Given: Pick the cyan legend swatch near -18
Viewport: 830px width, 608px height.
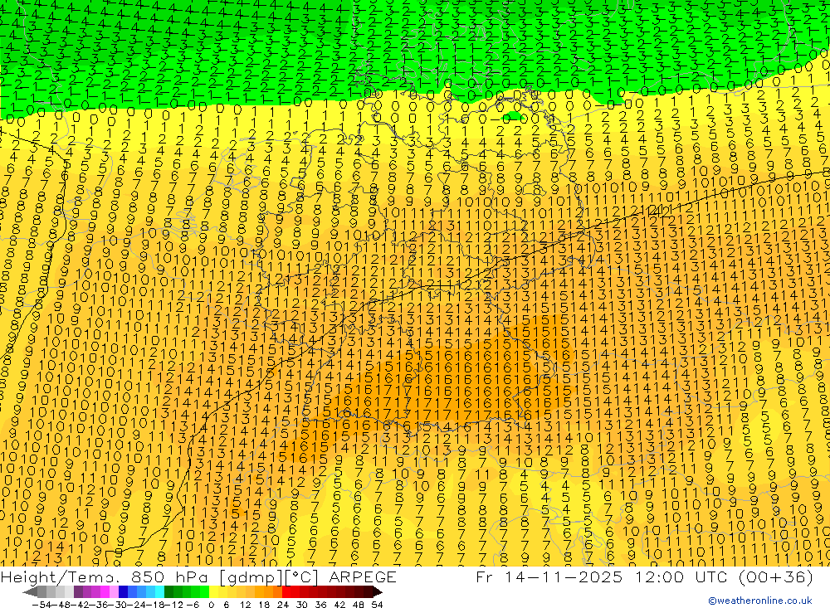Looking at the screenshot, I should click(159, 591).
